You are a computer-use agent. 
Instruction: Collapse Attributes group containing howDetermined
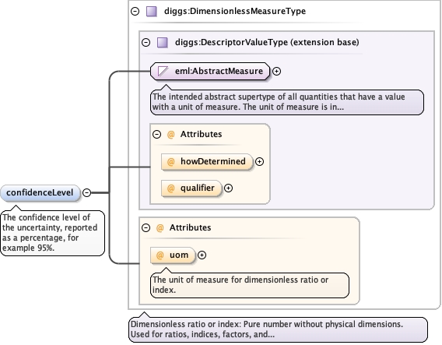click(x=156, y=134)
